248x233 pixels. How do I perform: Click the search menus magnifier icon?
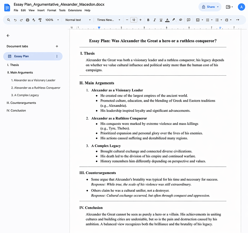coord(9,20)
